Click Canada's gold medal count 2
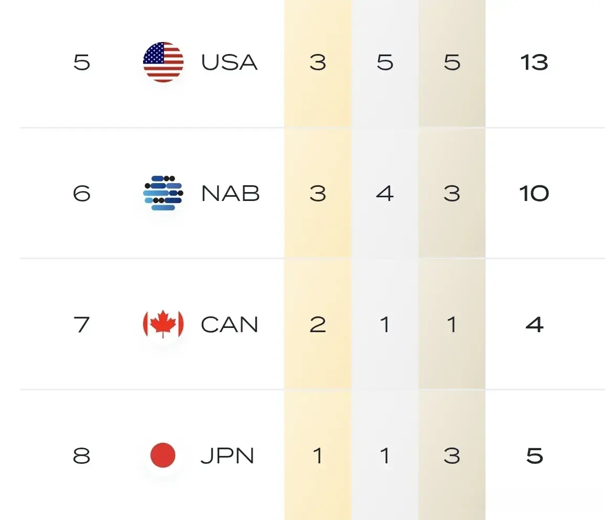This screenshot has height=520, width=605. [x=318, y=325]
